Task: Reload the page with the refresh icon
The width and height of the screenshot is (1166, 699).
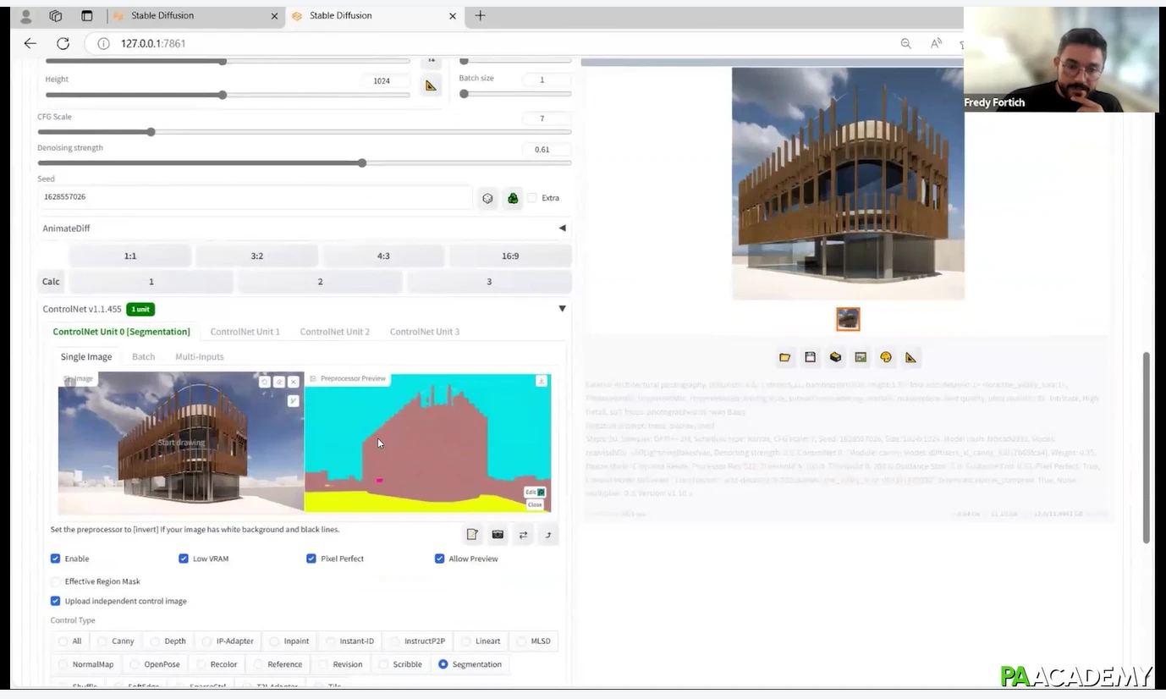Action: click(x=63, y=43)
